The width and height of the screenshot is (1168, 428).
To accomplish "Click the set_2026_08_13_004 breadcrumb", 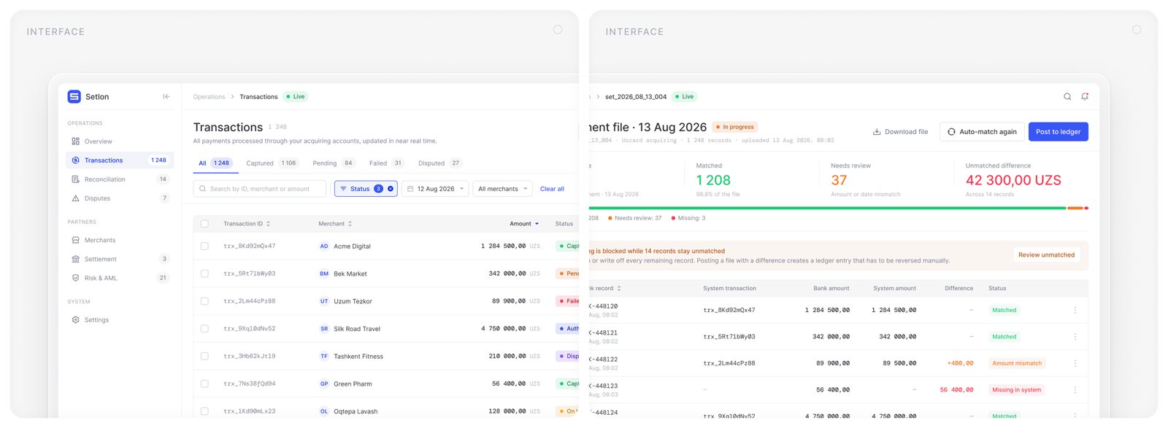I will point(636,97).
